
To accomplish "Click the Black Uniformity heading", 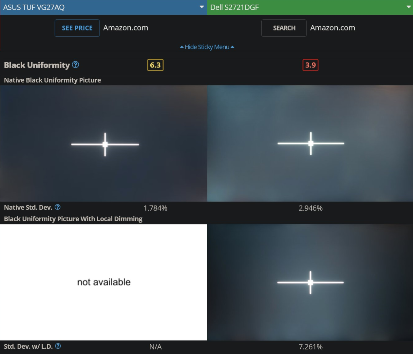I will coord(37,65).
